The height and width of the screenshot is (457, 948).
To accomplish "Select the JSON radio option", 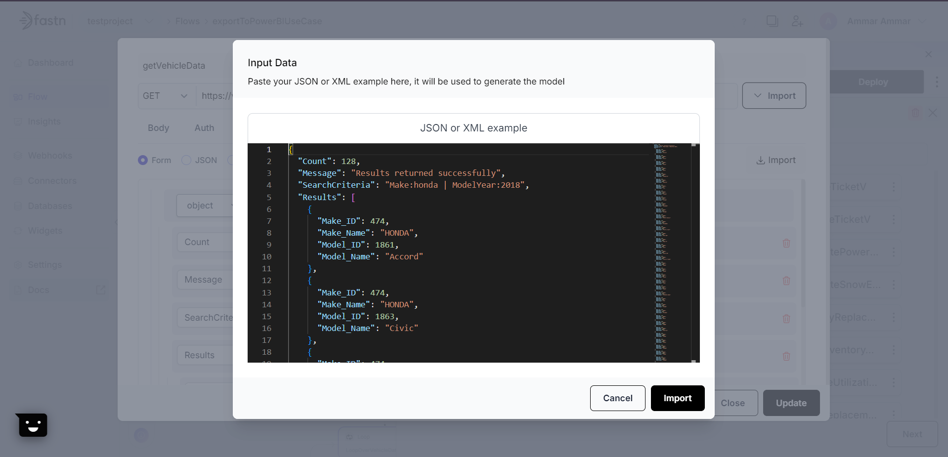I will tap(186, 160).
